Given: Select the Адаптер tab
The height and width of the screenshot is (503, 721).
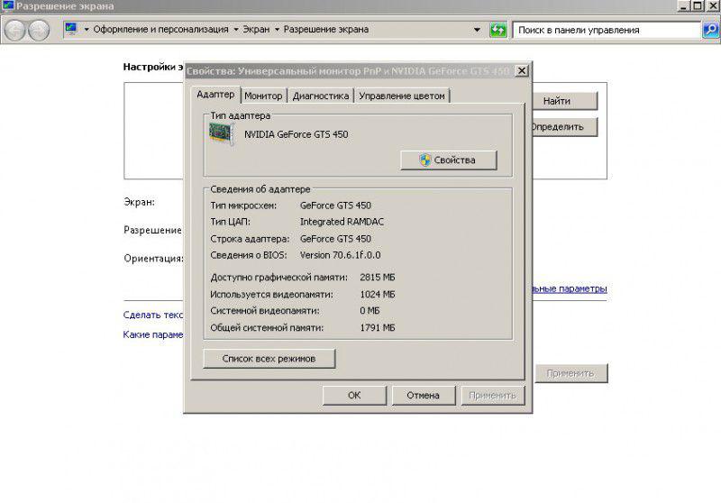Looking at the screenshot, I should [215, 95].
